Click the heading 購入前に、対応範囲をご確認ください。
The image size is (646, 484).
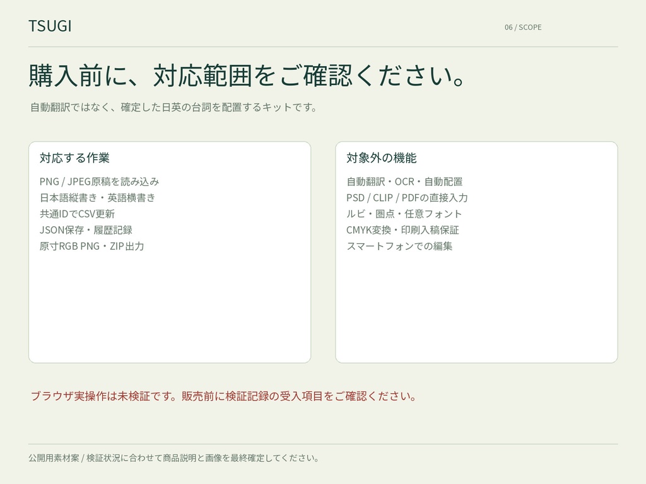247,76
